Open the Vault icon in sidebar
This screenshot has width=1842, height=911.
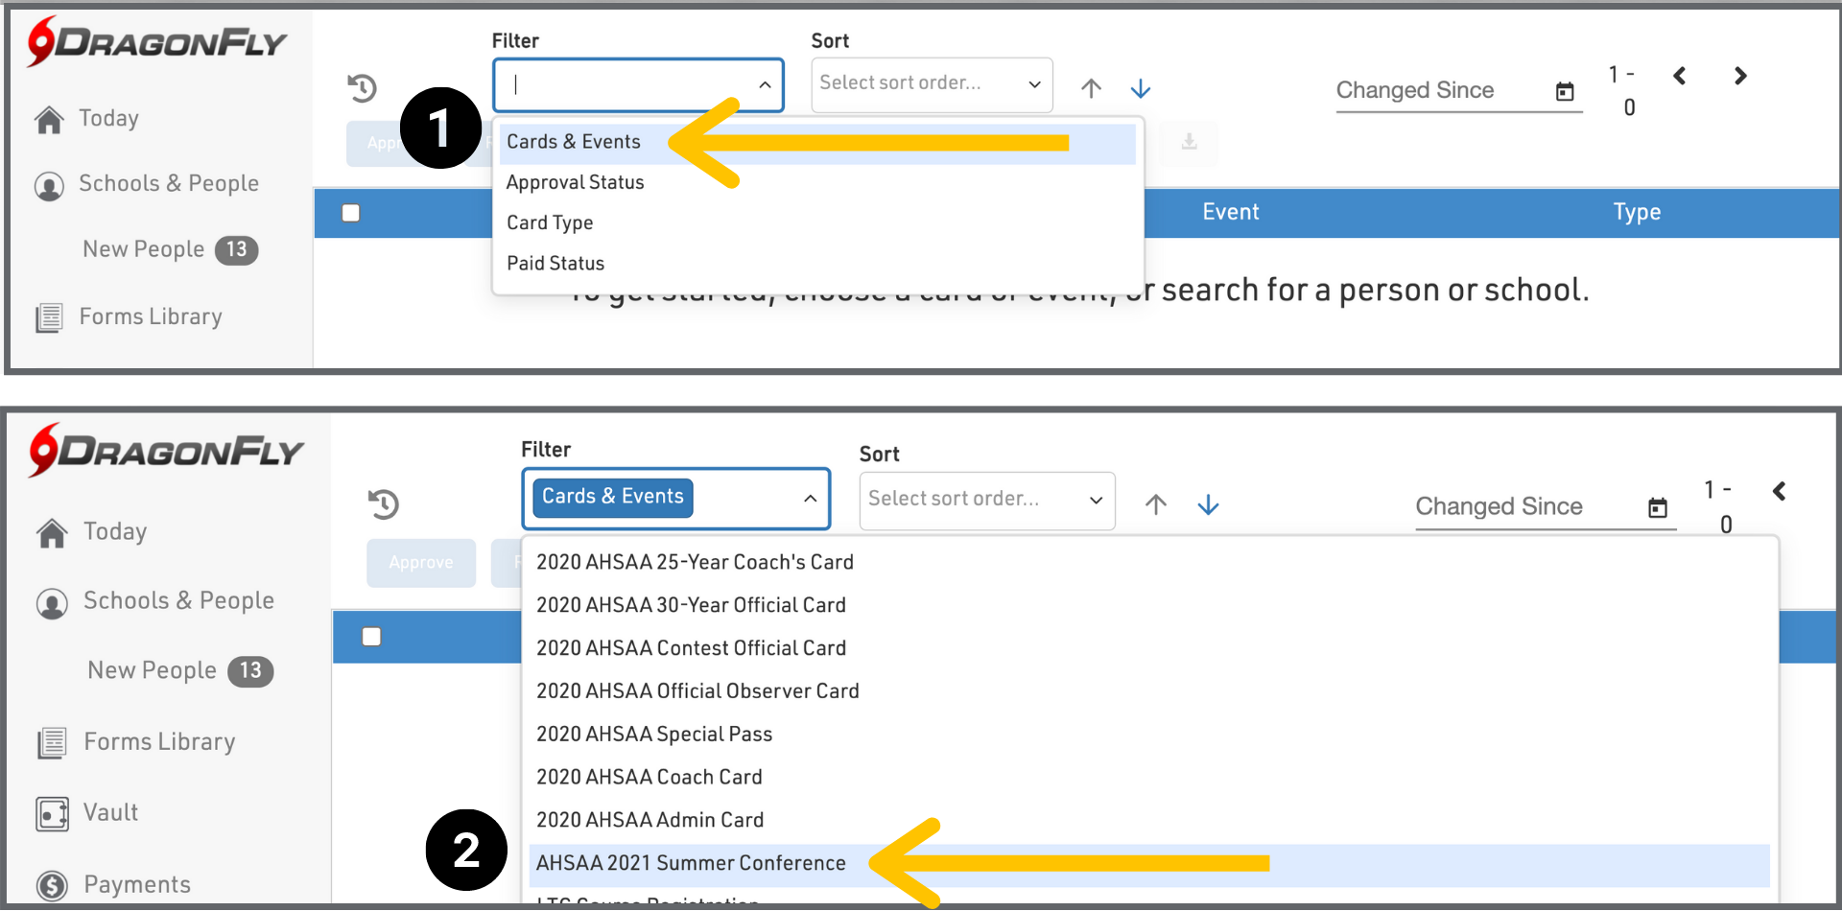(x=52, y=814)
